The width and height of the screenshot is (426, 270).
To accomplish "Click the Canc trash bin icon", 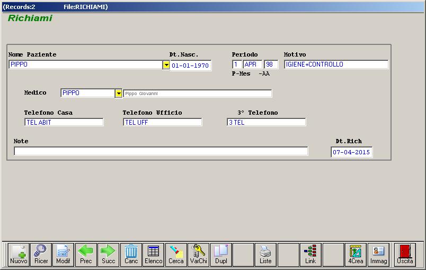I will click(131, 255).
